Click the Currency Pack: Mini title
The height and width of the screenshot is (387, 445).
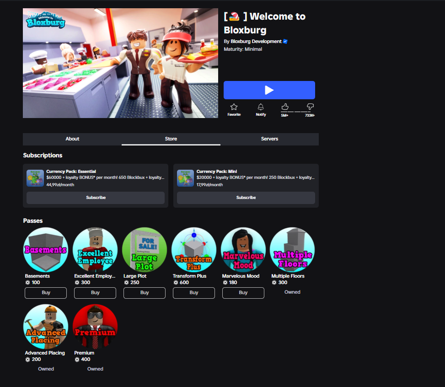click(216, 172)
